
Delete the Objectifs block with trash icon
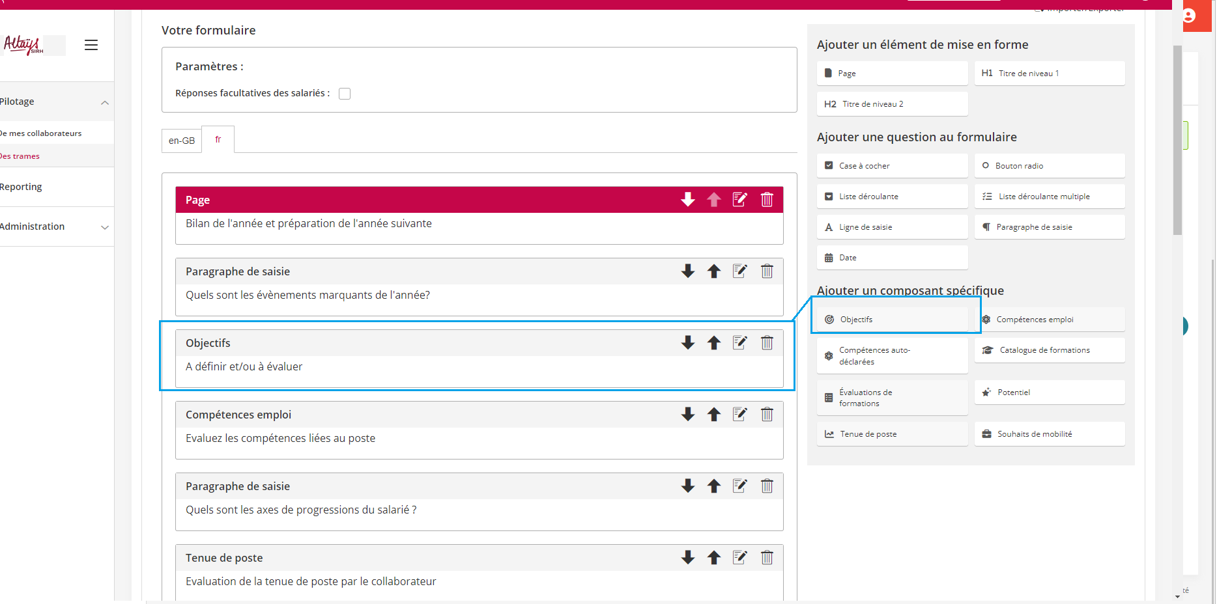(x=767, y=343)
